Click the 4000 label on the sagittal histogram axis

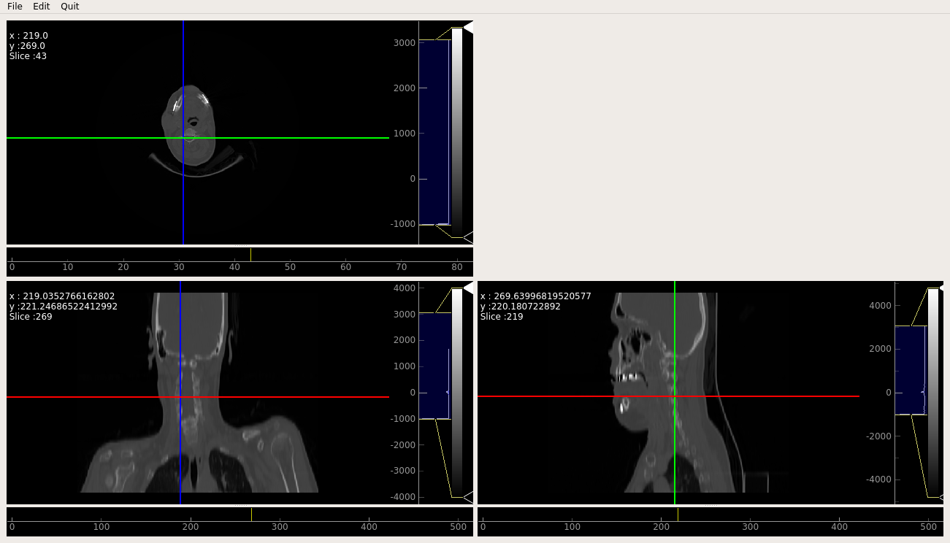(x=880, y=306)
